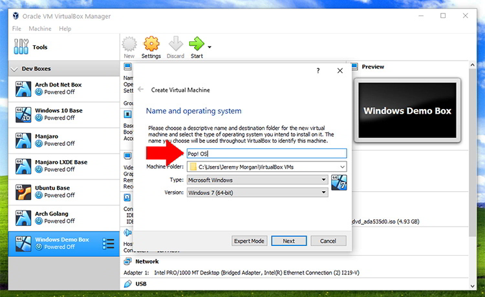Click the Display section monitor icon
The image size is (485, 297).
tap(127, 156)
